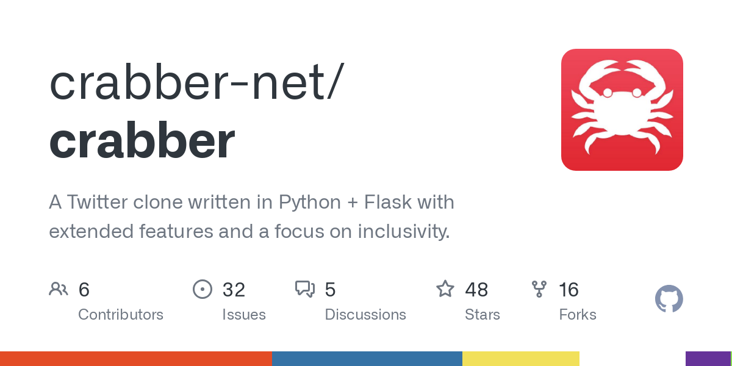732x366 pixels.
Task: Open the bold crabber repository name
Action: click(x=142, y=141)
